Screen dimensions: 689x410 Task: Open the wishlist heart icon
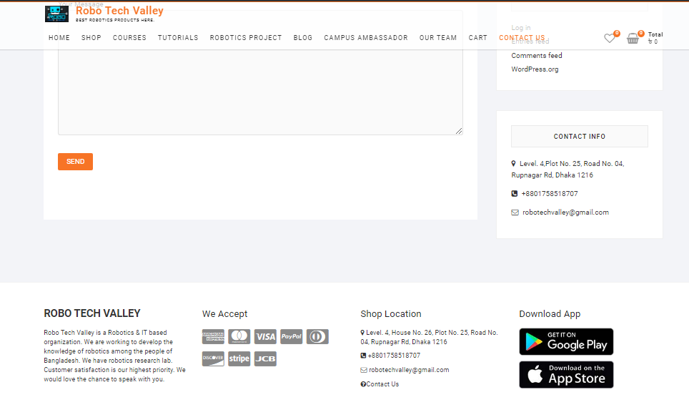(x=610, y=38)
